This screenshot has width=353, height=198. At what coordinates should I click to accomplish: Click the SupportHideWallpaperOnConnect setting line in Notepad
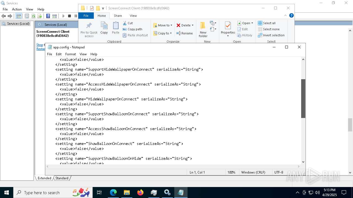[129, 69]
